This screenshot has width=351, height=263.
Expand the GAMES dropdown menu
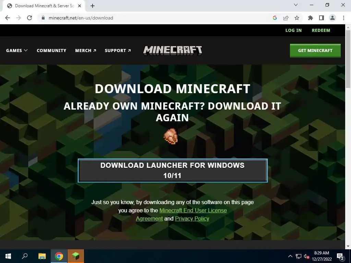(16, 51)
